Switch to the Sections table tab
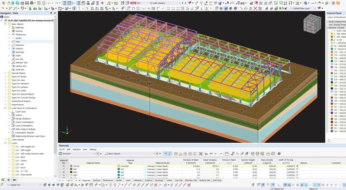Image resolution: width=346 pixels, height=190 pixels. click(97, 180)
